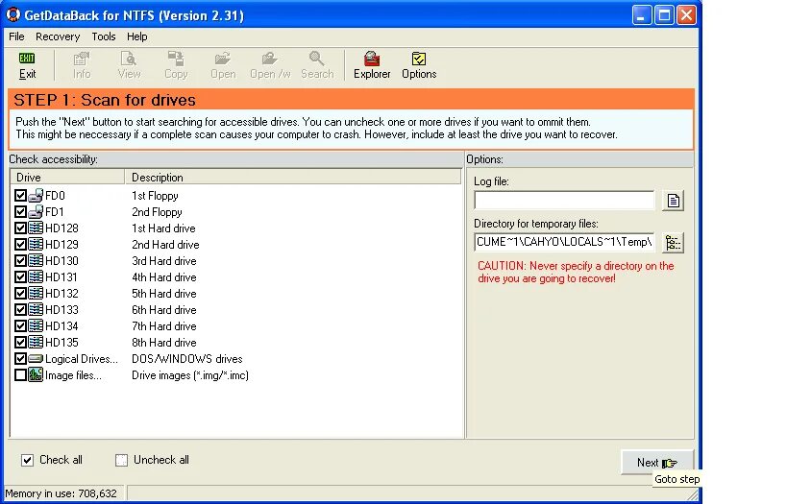Select the '1st Hard drive' description
Viewport: 787px width, 504px height.
tap(163, 228)
